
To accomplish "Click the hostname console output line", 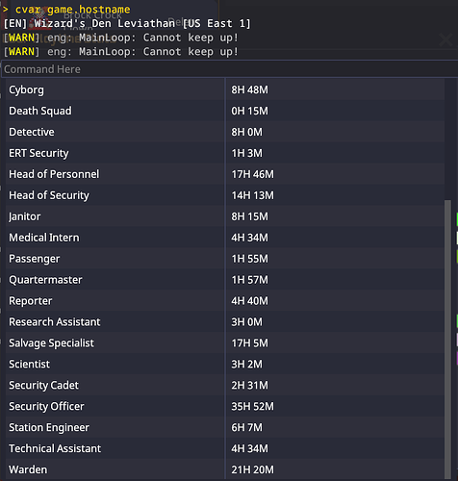I will click(x=127, y=23).
